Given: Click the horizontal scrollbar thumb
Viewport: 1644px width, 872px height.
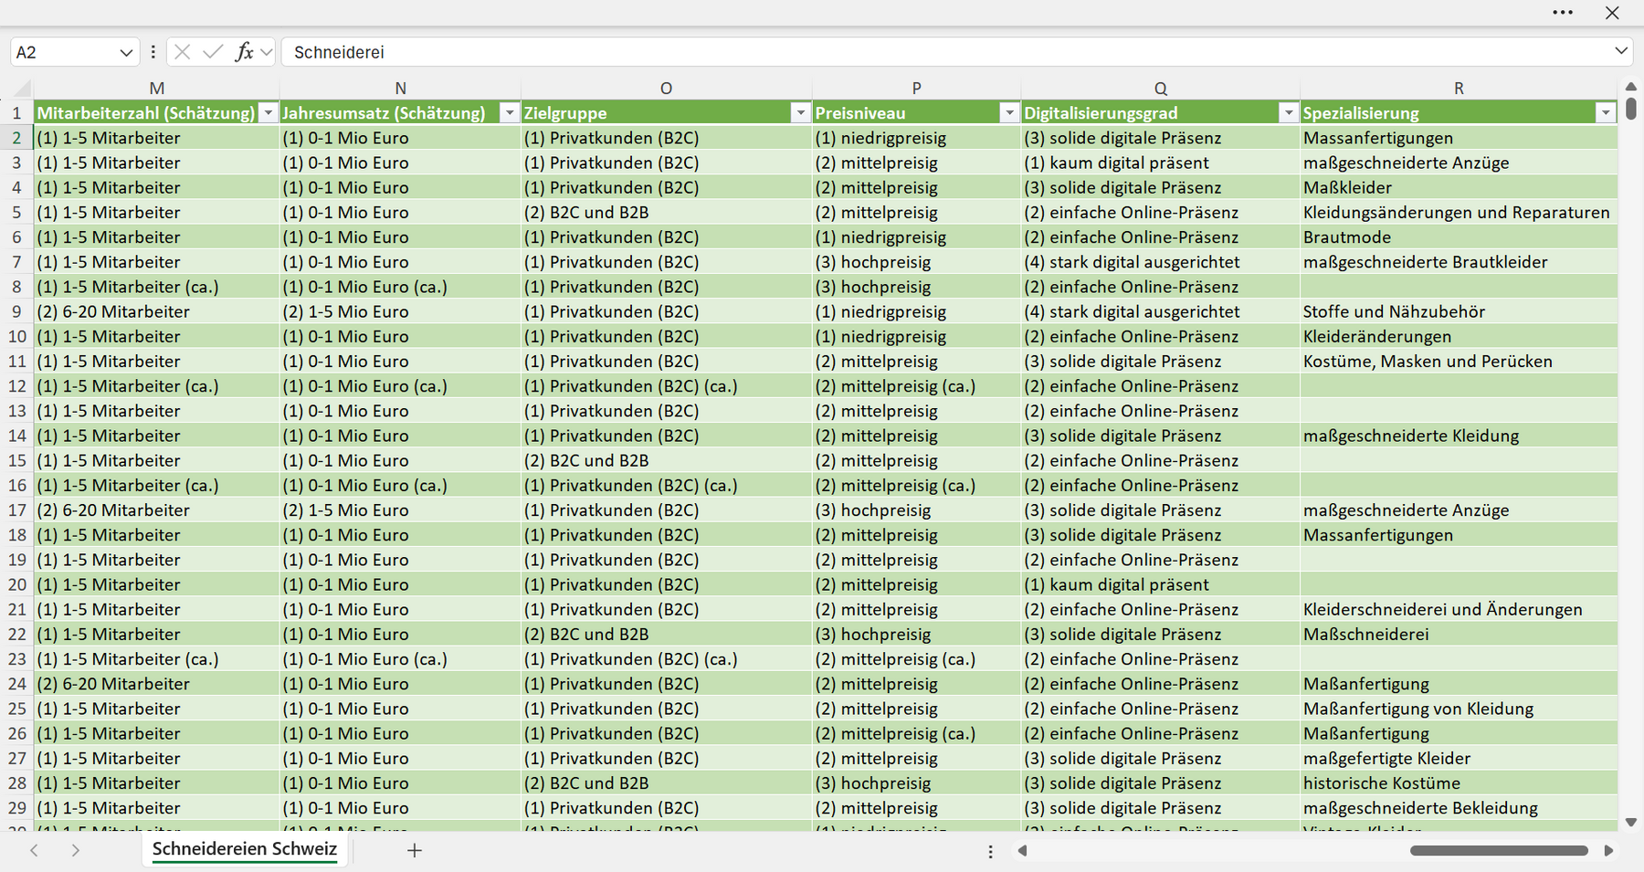Looking at the screenshot, I should click(x=1499, y=850).
